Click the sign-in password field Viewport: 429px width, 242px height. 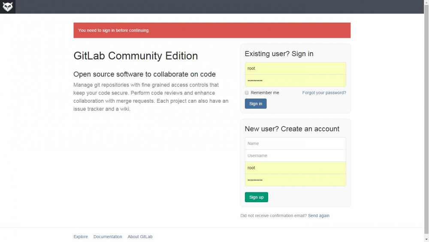[295, 81]
